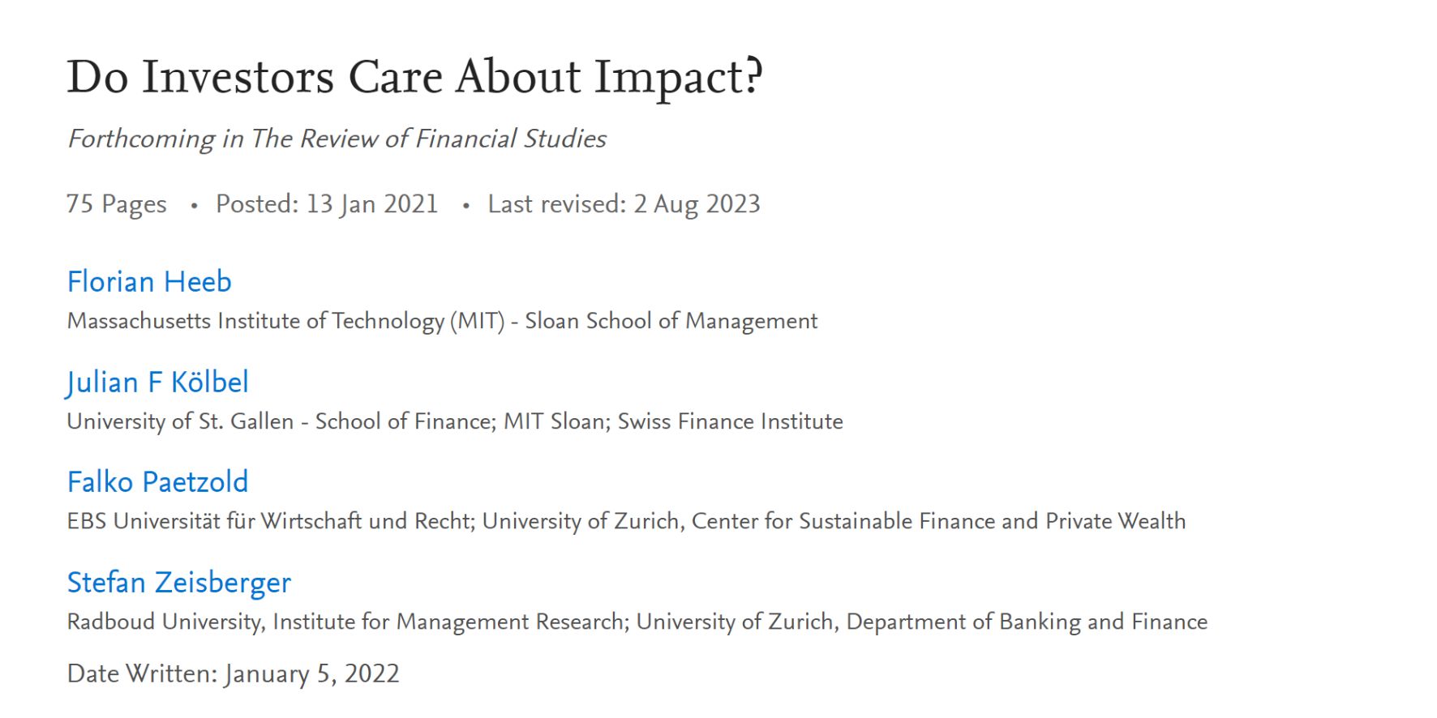Viewport: 1437px width, 718px height.
Task: Click the title "Do Investors Care About Impact?"
Action: pos(414,77)
